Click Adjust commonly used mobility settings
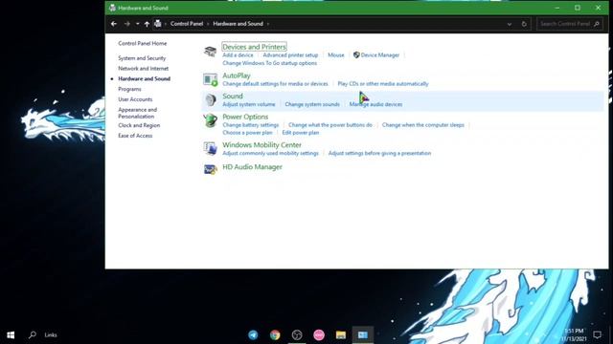The image size is (613, 344). [x=270, y=153]
